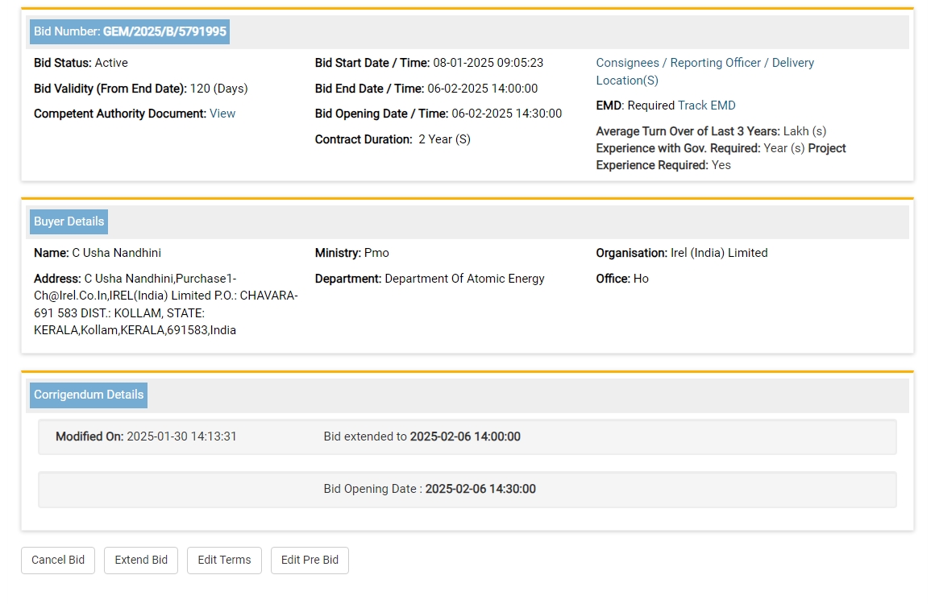Click the Corrigendum Details heading
Screen dimensions: 935x604
[88, 395]
